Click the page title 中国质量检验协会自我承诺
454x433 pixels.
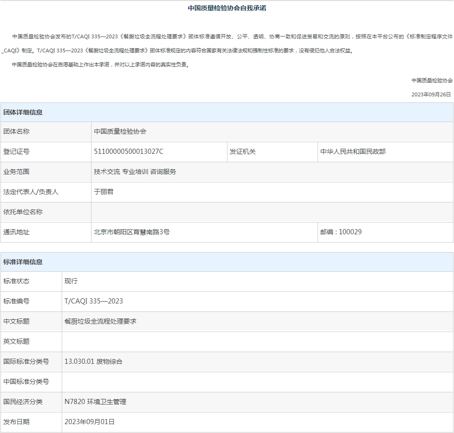[x=227, y=8]
